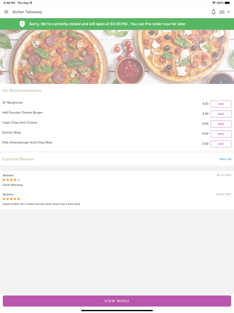Open the full menu with VIEW MENU

[117, 301]
